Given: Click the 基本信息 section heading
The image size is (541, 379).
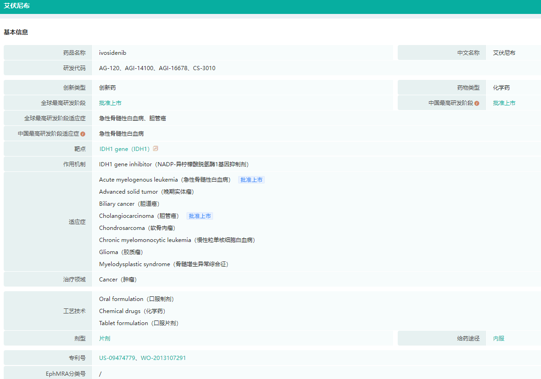Looking at the screenshot, I should [x=16, y=33].
